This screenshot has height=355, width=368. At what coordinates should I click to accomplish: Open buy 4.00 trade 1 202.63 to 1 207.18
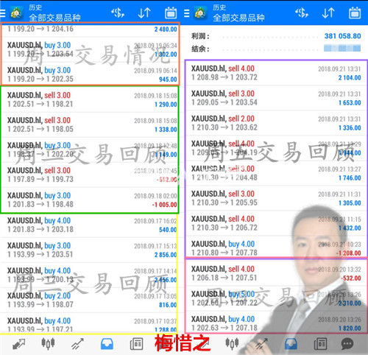[276, 323]
